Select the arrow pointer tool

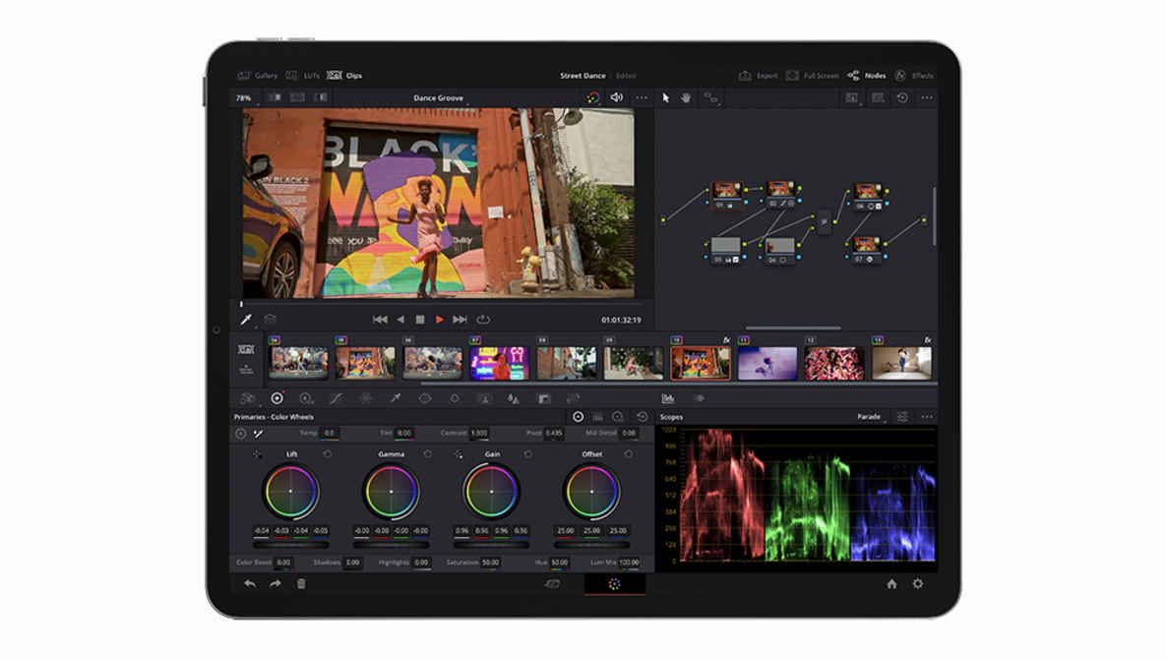click(x=665, y=97)
